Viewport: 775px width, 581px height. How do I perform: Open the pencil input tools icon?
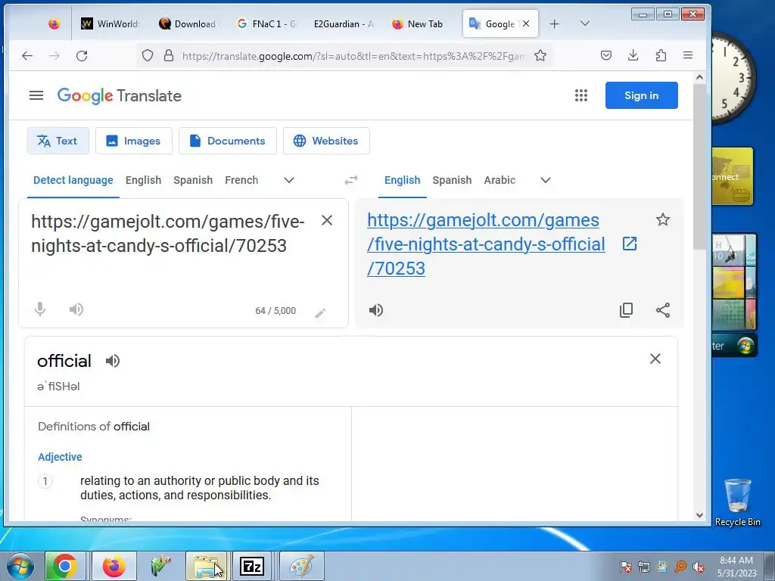point(320,312)
